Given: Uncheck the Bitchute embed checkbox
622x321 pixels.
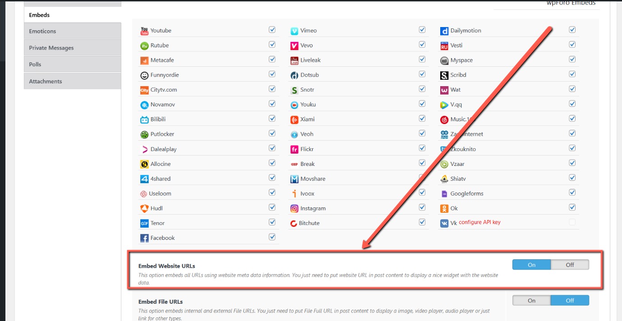Looking at the screenshot, I should click(422, 222).
